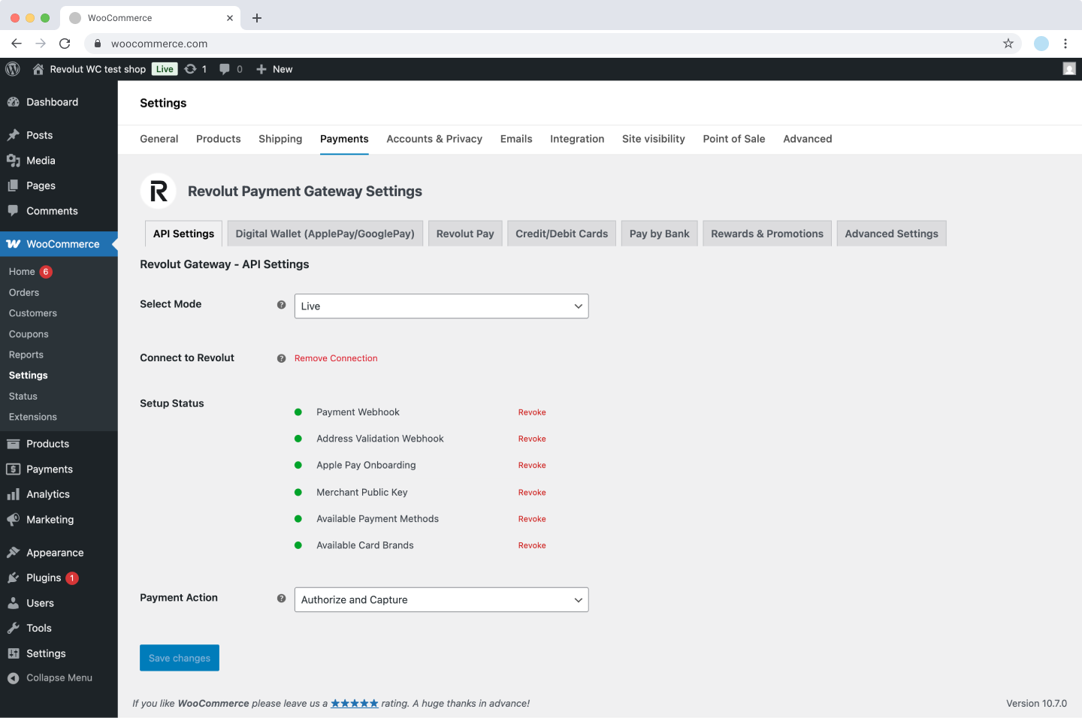The width and height of the screenshot is (1082, 718).
Task: Click the New plus icon in admin bar
Action: [x=261, y=69]
